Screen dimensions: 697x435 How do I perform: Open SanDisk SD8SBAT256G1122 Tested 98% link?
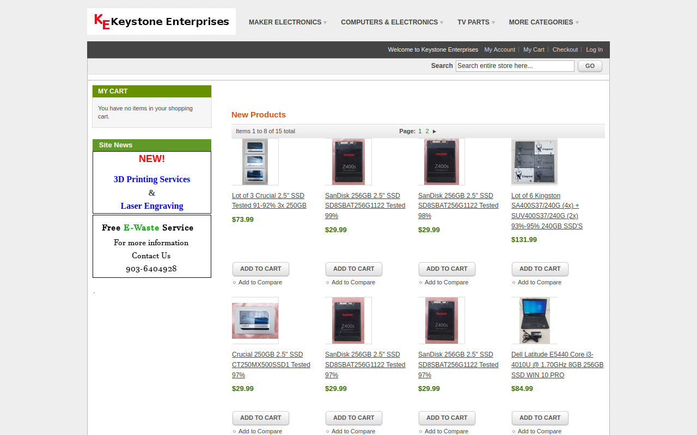click(x=458, y=206)
